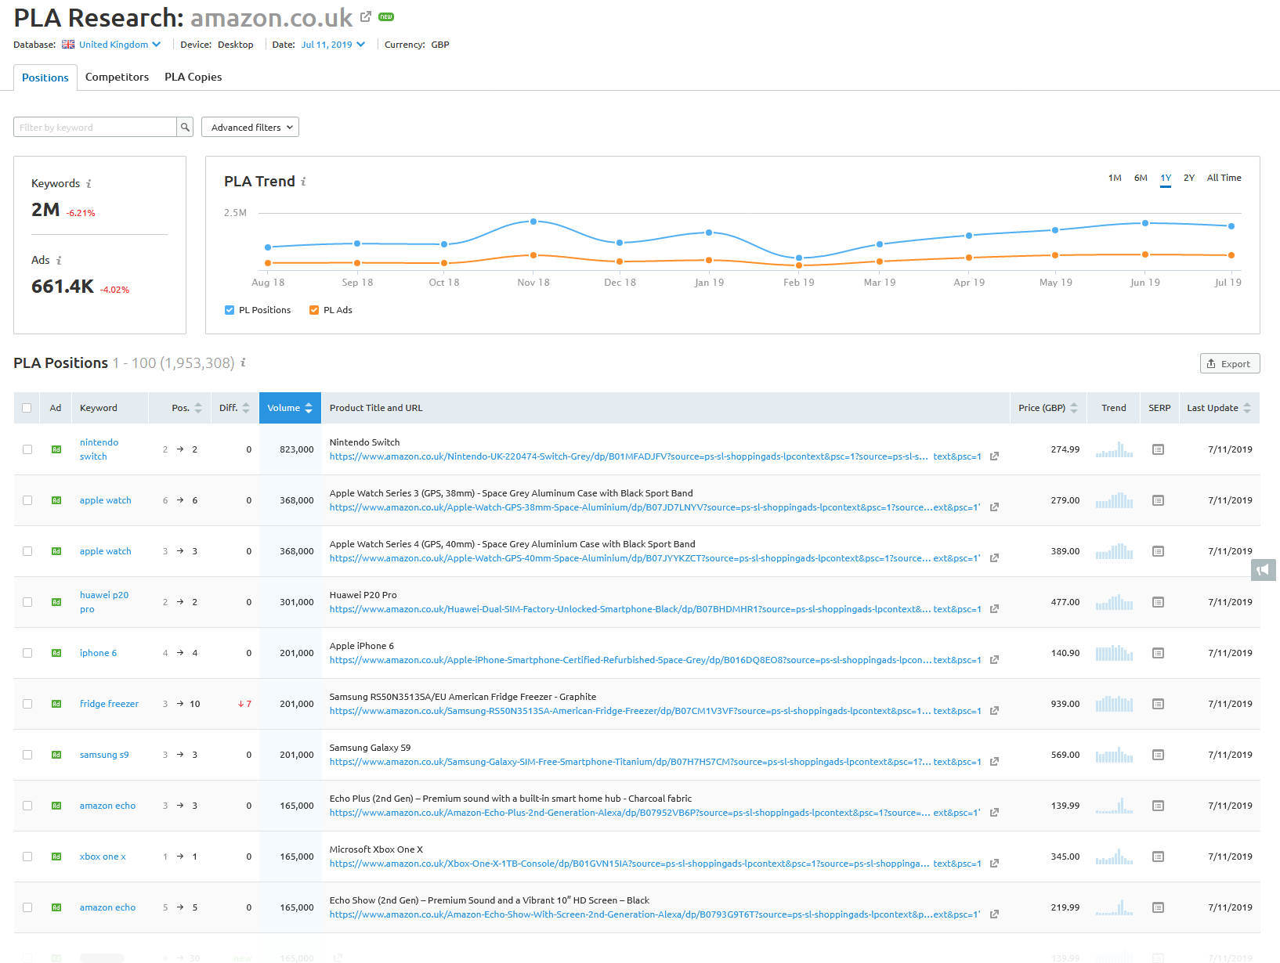Open Ads info icon
The image size is (1280, 963).
click(59, 261)
